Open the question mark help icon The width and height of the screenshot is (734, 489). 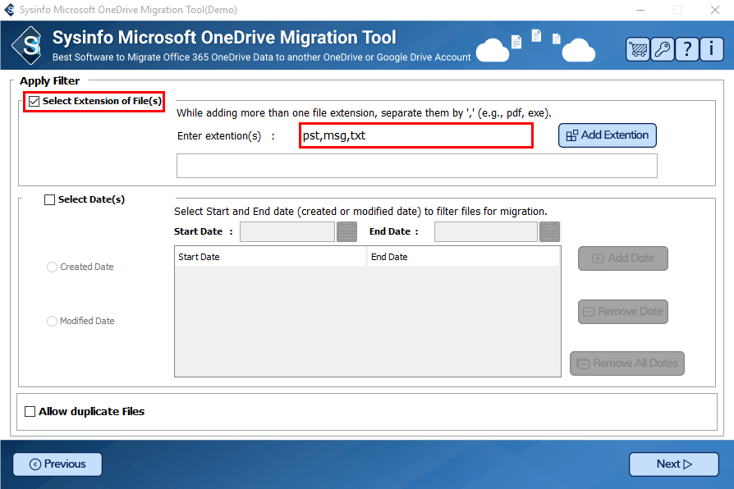[686, 49]
